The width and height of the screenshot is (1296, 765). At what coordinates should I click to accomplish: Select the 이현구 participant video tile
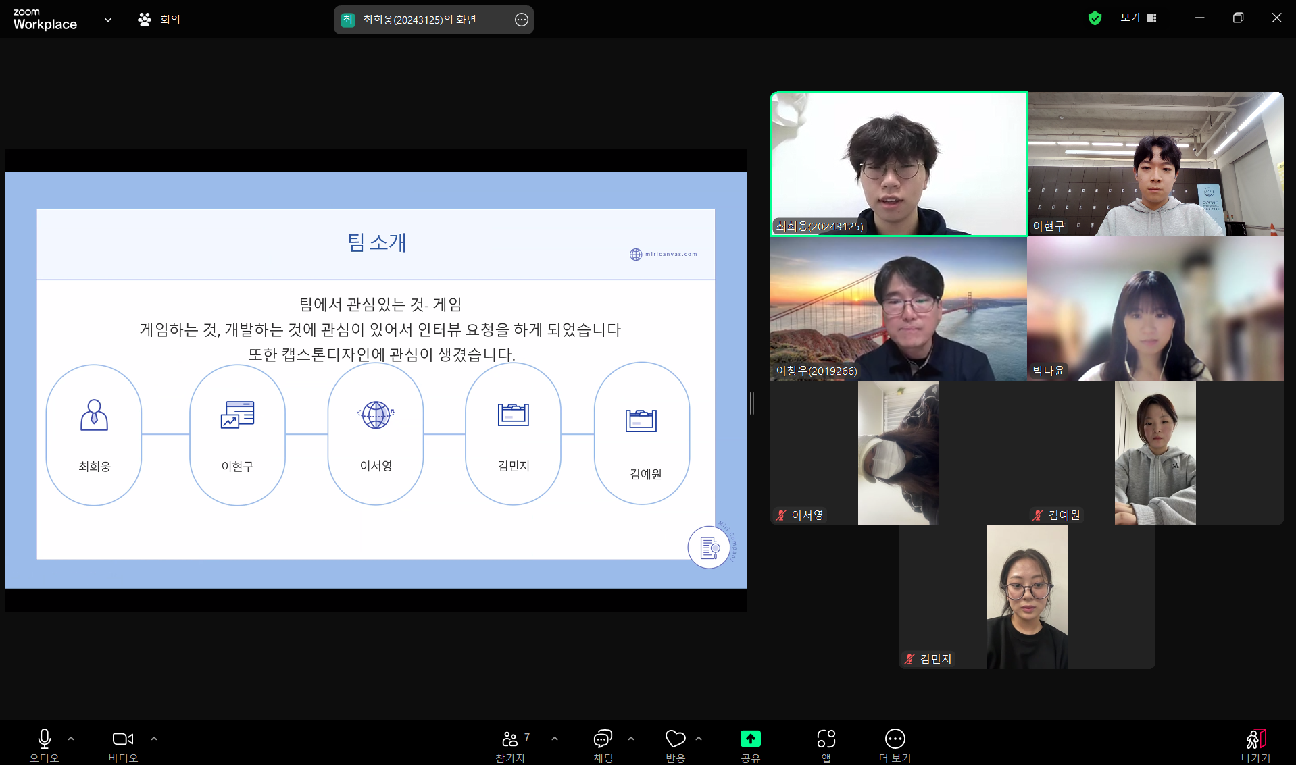(1155, 164)
